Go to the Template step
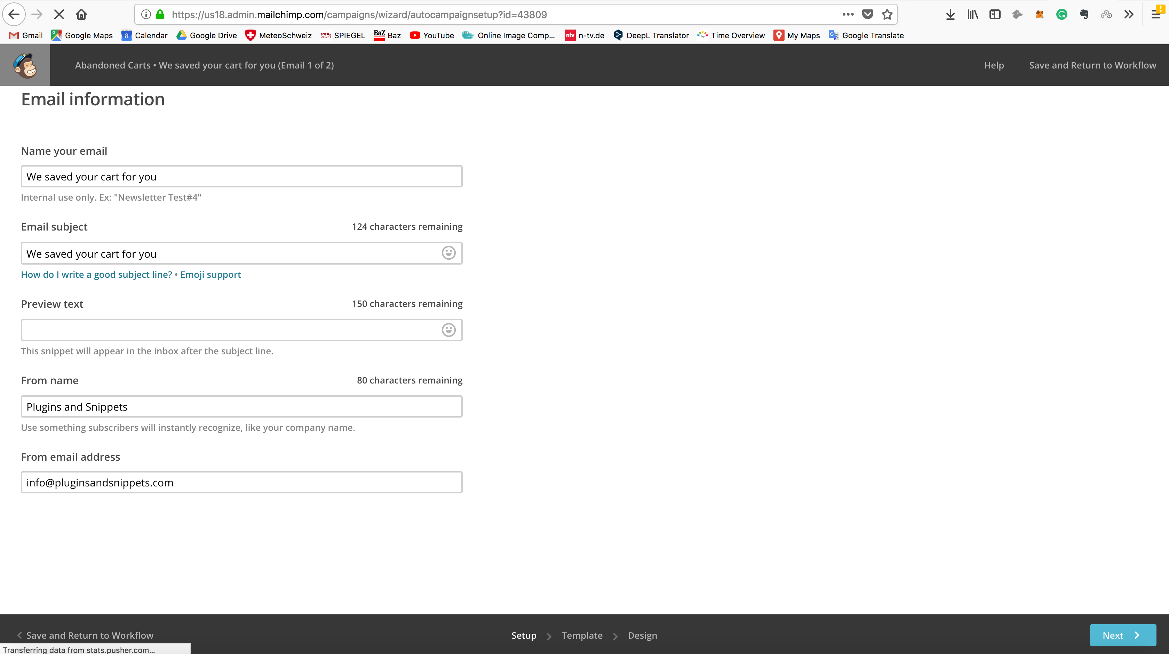 582,636
